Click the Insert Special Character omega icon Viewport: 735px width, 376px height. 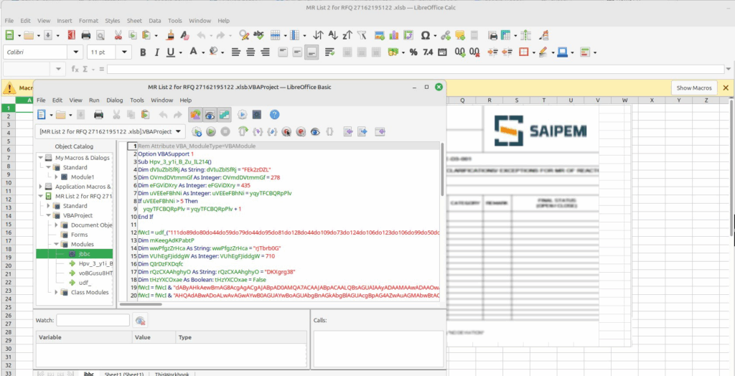click(x=426, y=35)
